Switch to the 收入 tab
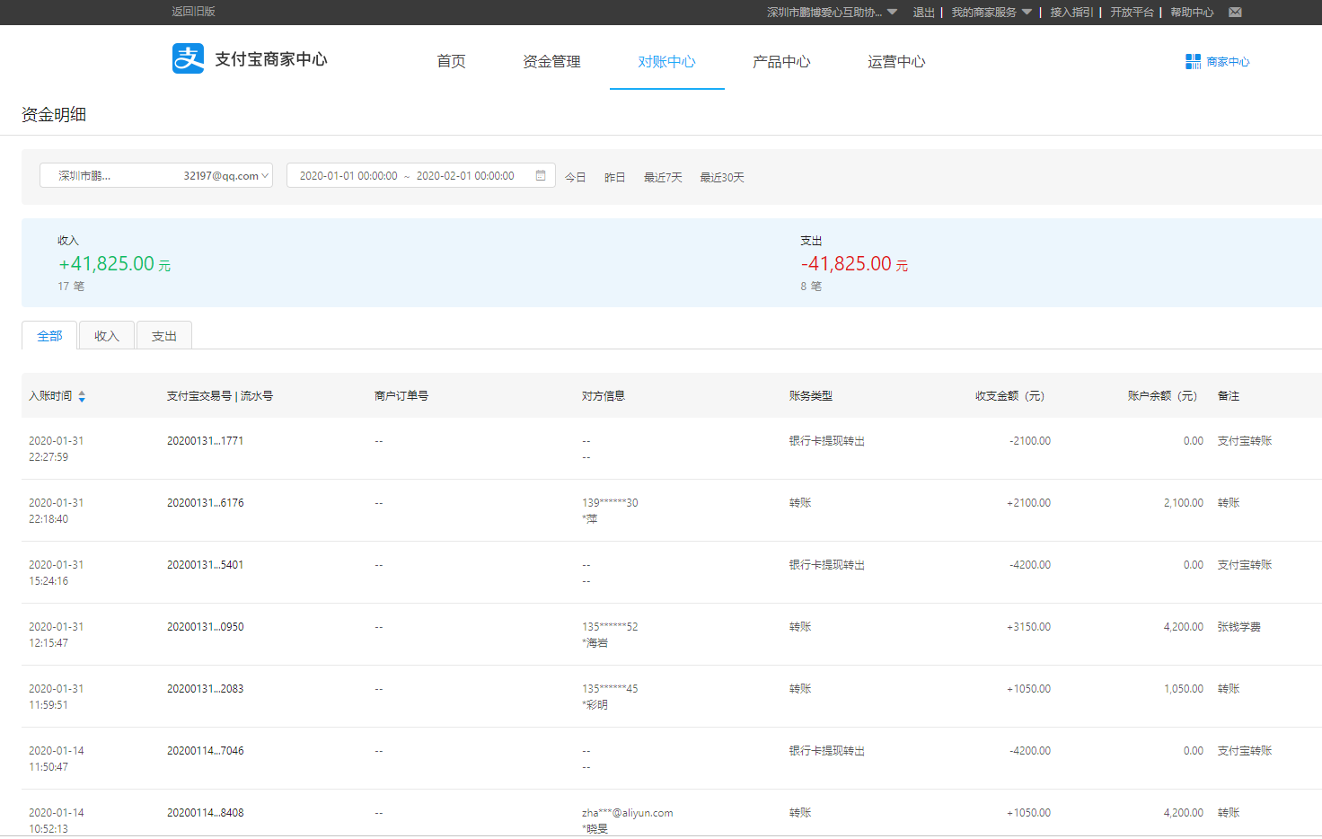The width and height of the screenshot is (1322, 839). tap(107, 336)
